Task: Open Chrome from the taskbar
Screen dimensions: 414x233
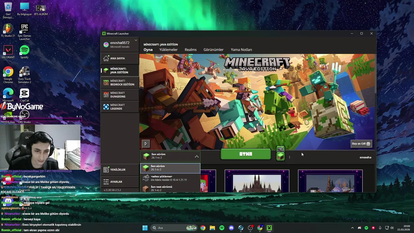Action: pyautogui.click(x=203, y=228)
